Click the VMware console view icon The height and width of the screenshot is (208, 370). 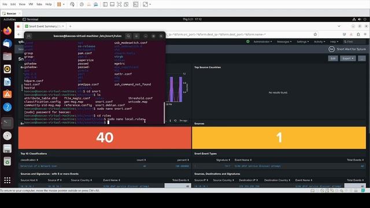pos(136,4)
